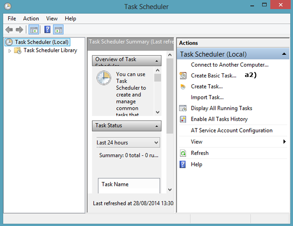The width and height of the screenshot is (293, 226).
Task: Click Import Task action
Action: pos(207,97)
